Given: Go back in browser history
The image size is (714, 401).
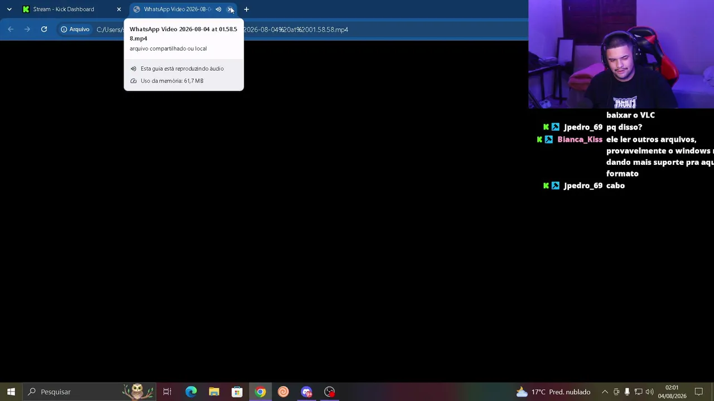Looking at the screenshot, I should [x=11, y=29].
